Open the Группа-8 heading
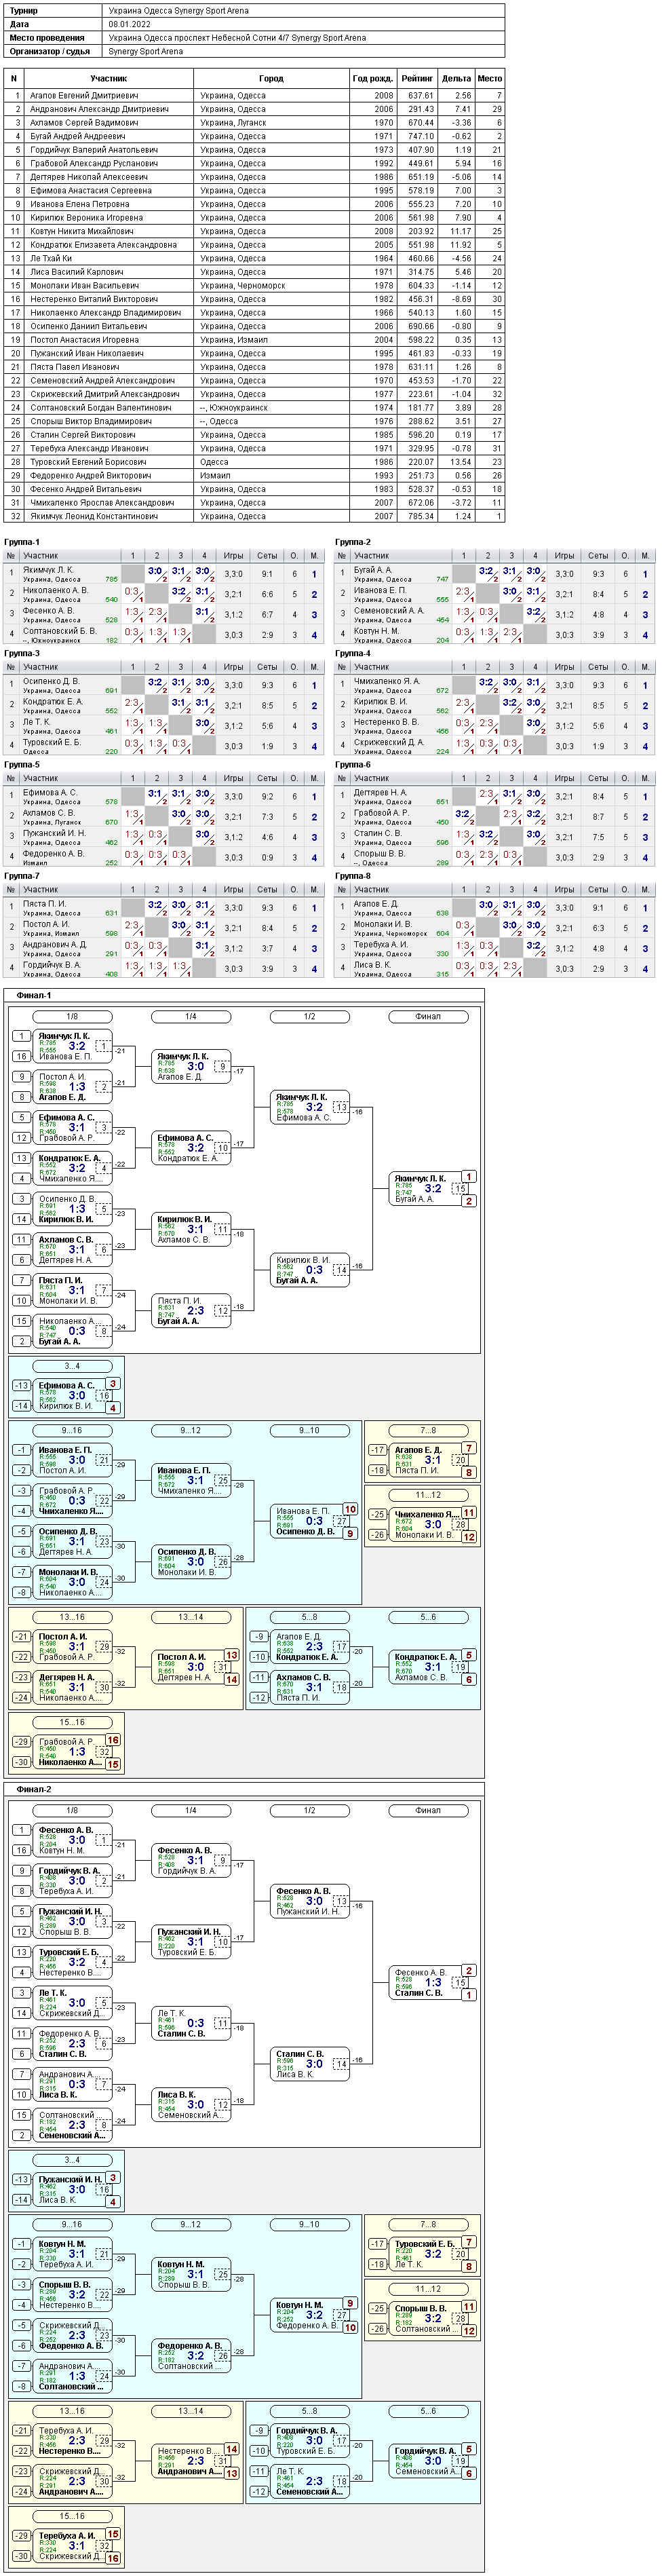 coord(353,876)
